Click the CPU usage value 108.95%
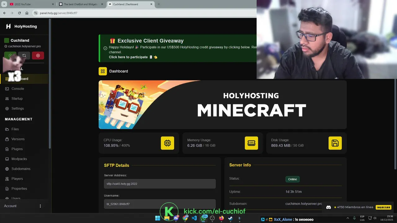Viewport: 397px width, 223px height. [111, 146]
